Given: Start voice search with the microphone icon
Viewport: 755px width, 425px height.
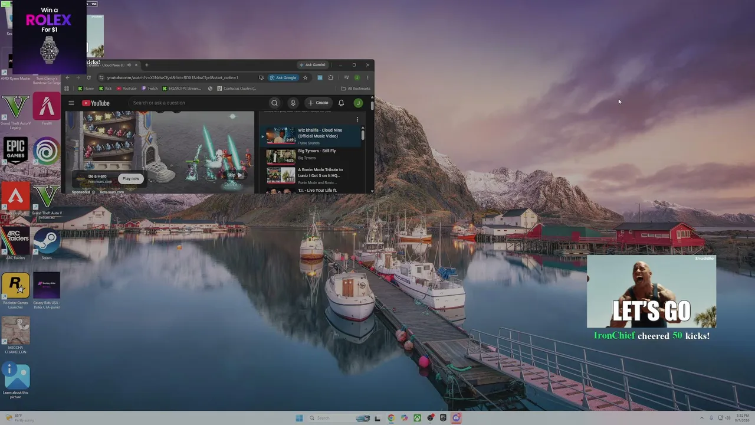Looking at the screenshot, I should [293, 103].
